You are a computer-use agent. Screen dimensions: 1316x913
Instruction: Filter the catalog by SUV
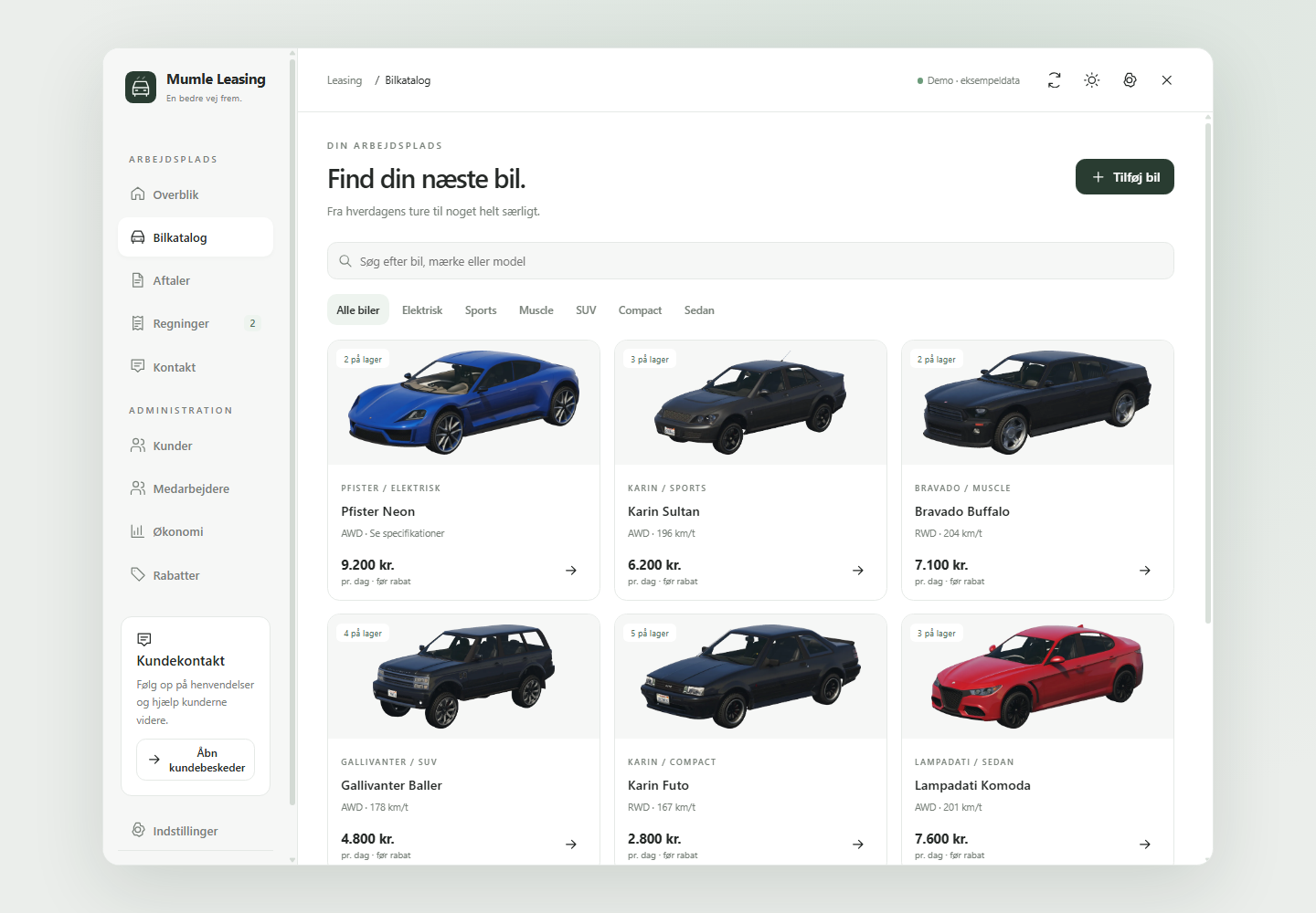tap(586, 310)
